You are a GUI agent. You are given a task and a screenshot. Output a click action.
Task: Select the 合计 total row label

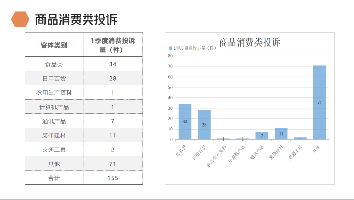[54, 178]
